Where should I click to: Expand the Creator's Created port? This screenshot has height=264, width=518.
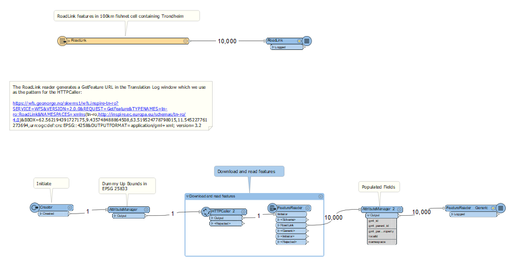click(41, 214)
